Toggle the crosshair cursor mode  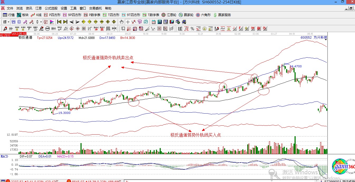(128, 22)
